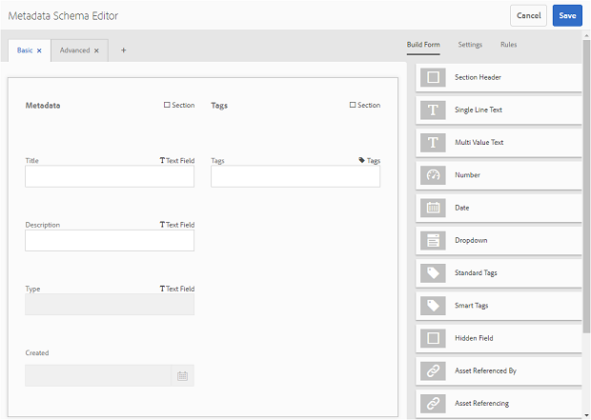Click the Tags input field

click(x=295, y=176)
